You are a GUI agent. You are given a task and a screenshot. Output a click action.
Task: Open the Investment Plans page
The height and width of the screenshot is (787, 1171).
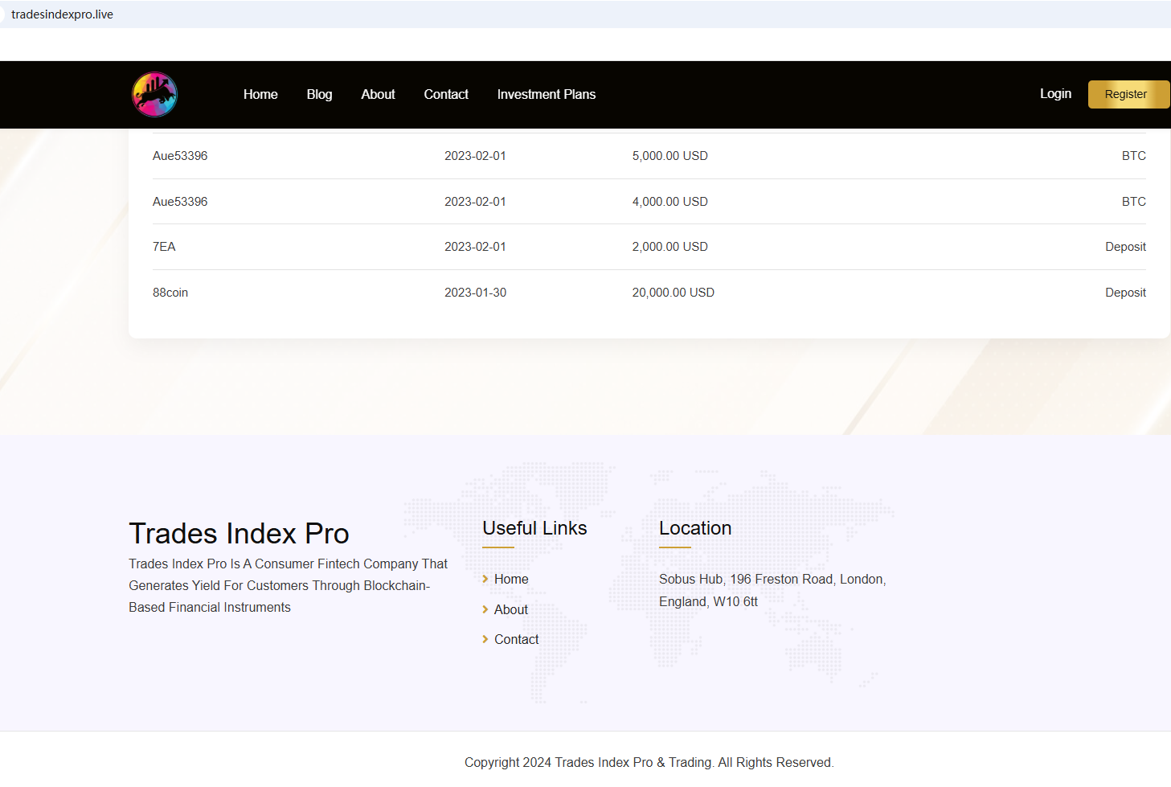547,95
